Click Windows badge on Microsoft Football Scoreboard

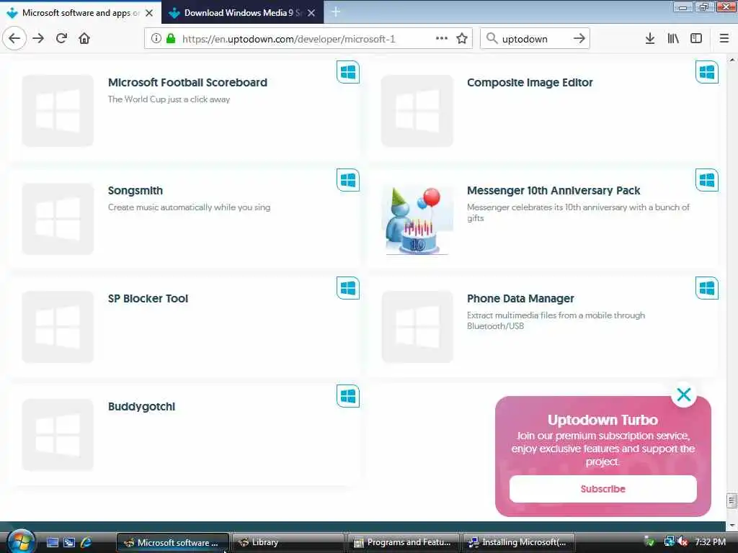click(x=348, y=72)
